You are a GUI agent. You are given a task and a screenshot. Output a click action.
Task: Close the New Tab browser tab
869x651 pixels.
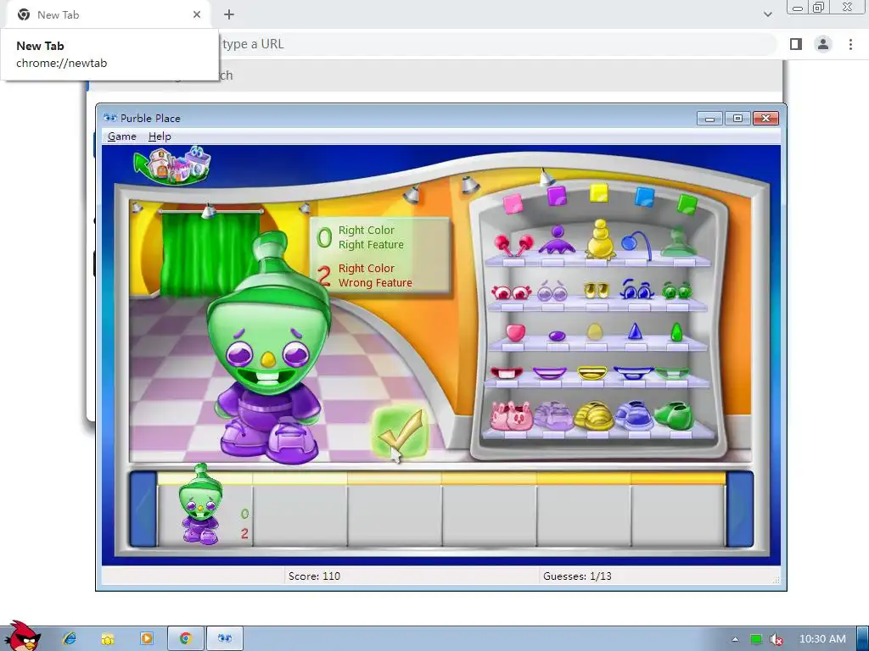(197, 14)
